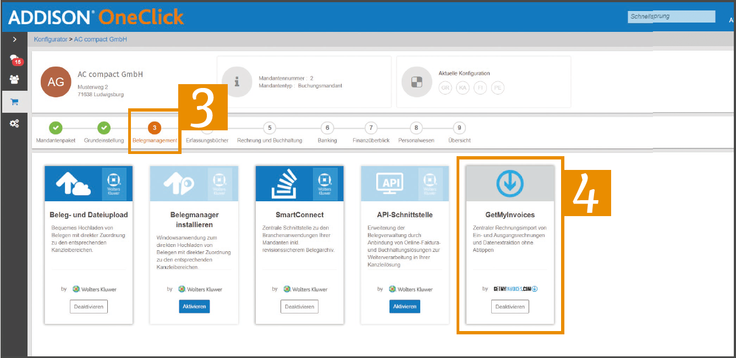Go to the Grundeinstellung step

click(103, 133)
